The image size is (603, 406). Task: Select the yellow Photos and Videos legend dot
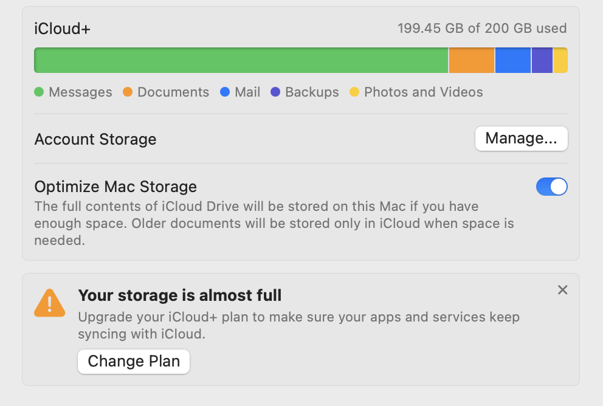click(x=354, y=92)
